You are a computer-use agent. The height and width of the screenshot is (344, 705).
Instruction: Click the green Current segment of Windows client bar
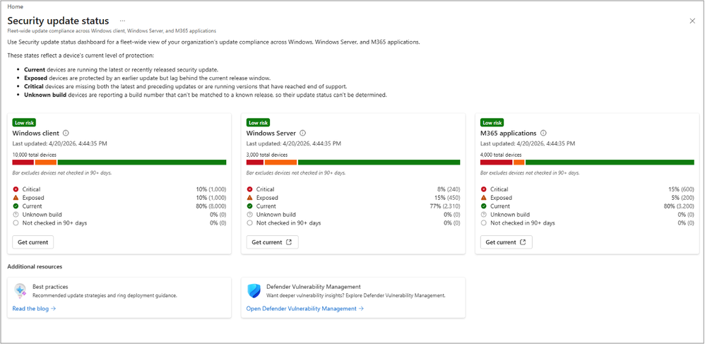tap(141, 162)
